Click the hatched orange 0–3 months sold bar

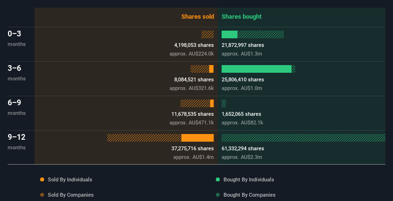208,34
